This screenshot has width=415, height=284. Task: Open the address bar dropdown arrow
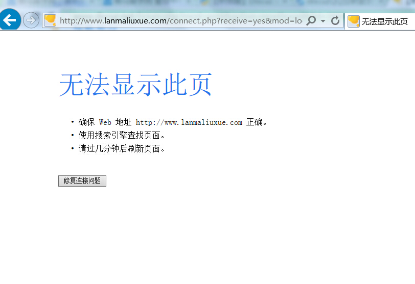coord(323,20)
